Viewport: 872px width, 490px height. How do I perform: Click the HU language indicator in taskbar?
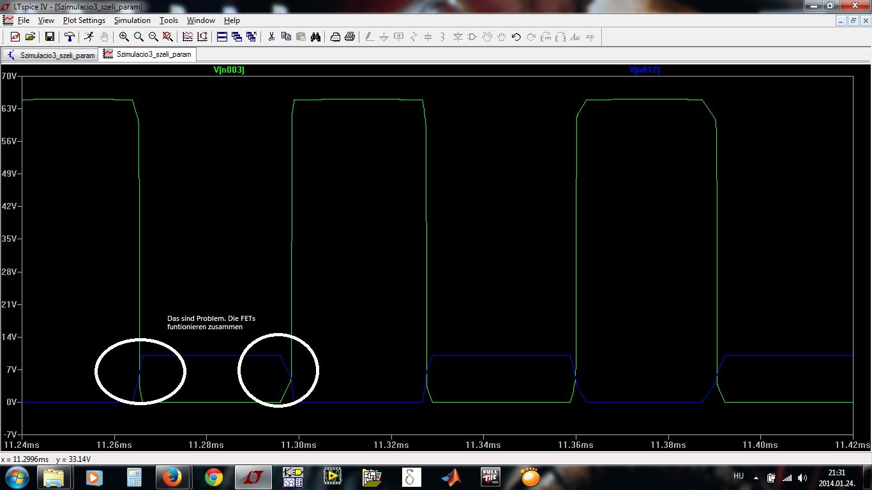739,476
